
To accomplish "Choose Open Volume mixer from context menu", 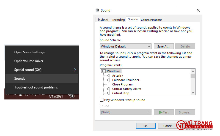I will [42, 61].
